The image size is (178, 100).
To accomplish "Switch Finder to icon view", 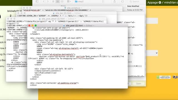I will pos(53,1).
